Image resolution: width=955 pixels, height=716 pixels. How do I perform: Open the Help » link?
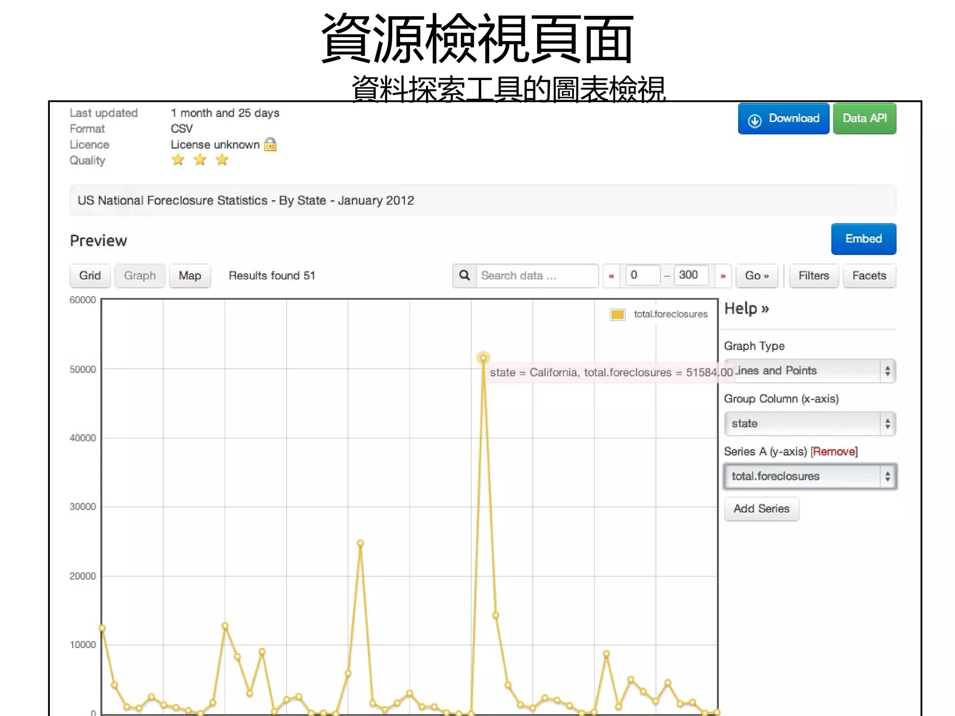point(746,309)
